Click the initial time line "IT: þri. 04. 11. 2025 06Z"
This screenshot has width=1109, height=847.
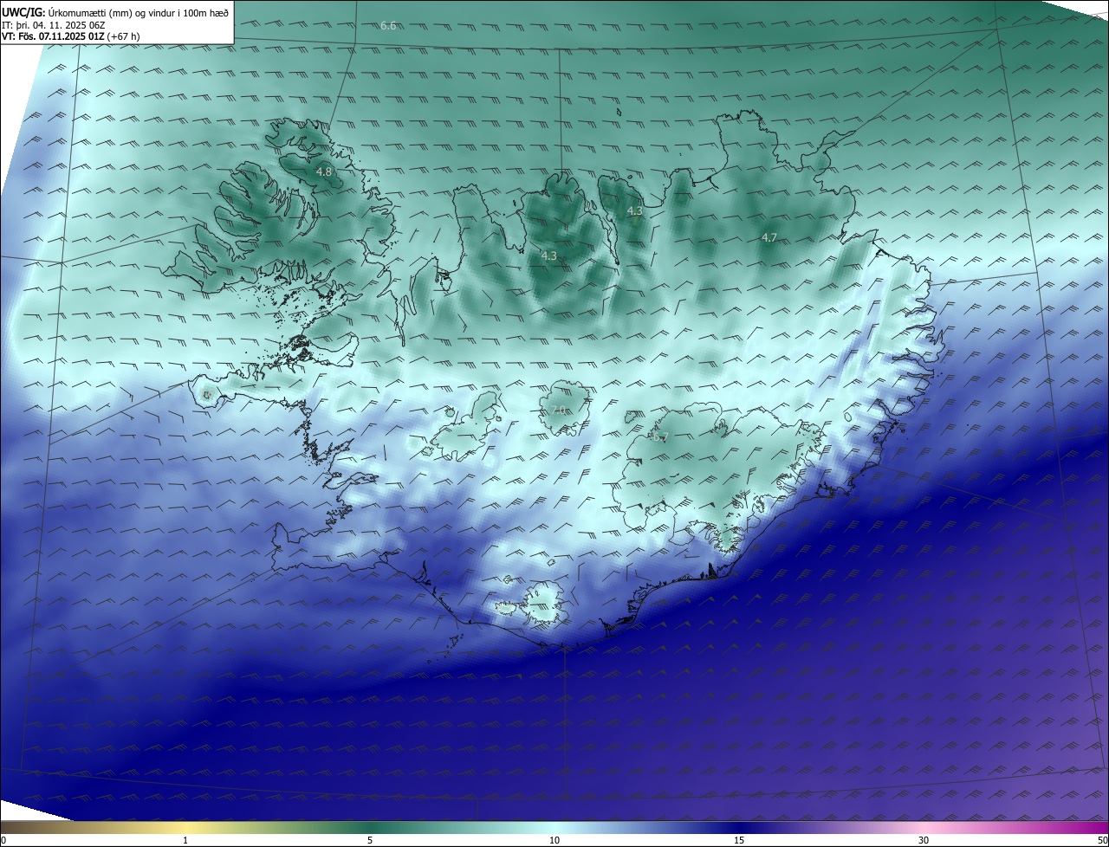(53, 25)
